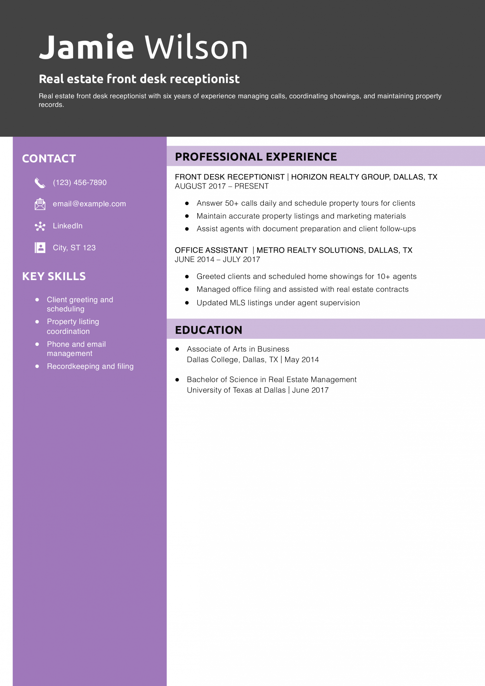Click the CONTACT section heading

click(x=49, y=158)
